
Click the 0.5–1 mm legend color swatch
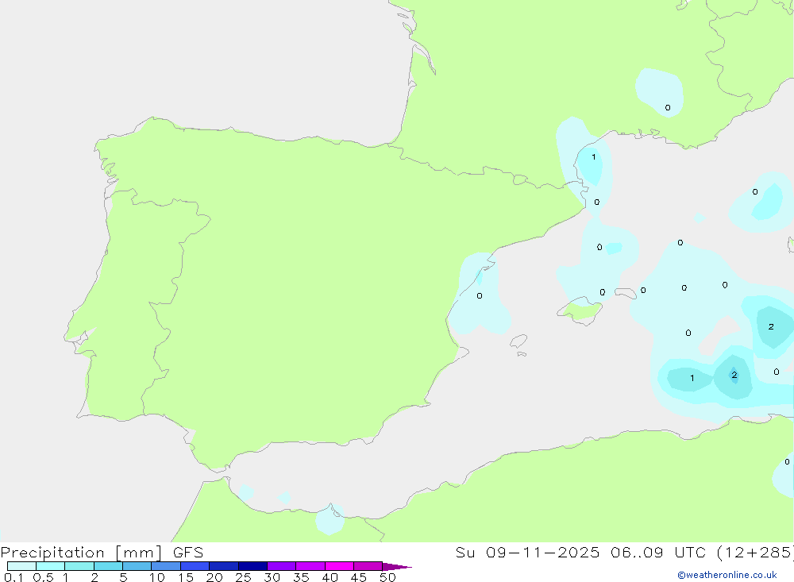[50, 566]
